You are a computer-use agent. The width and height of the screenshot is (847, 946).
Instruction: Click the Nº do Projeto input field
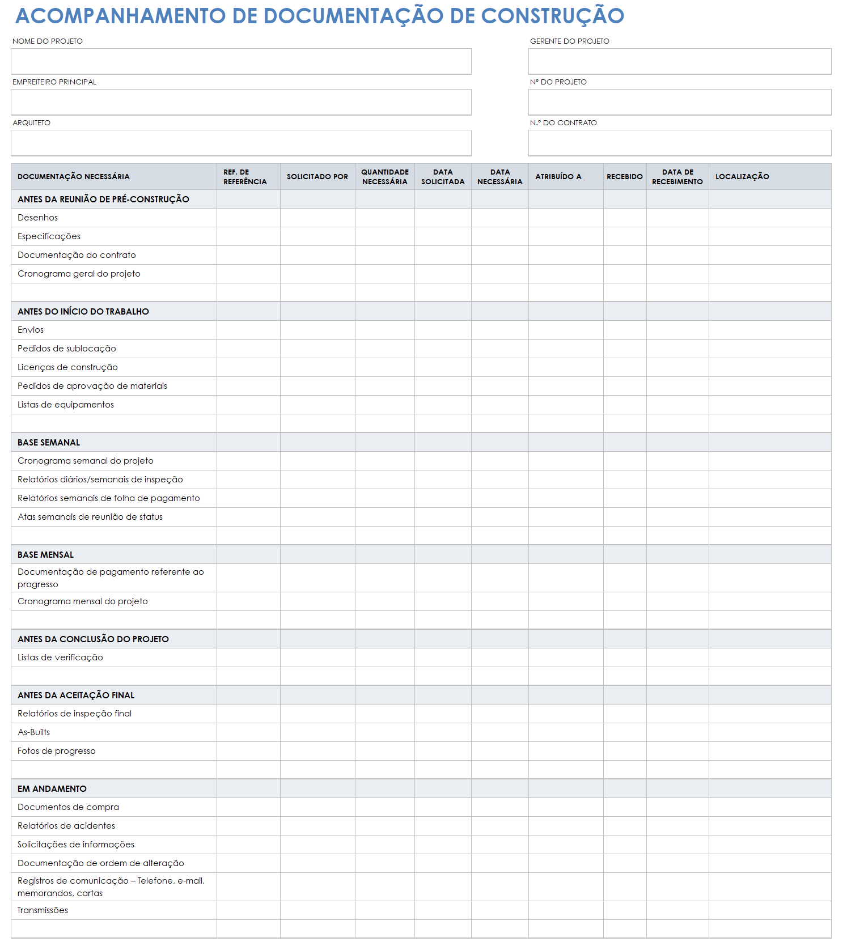click(x=680, y=102)
